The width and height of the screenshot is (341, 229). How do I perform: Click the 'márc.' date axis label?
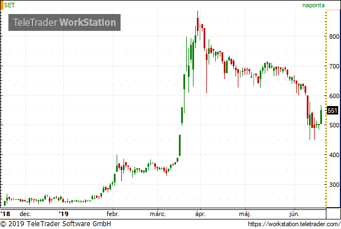pyautogui.click(x=158, y=214)
